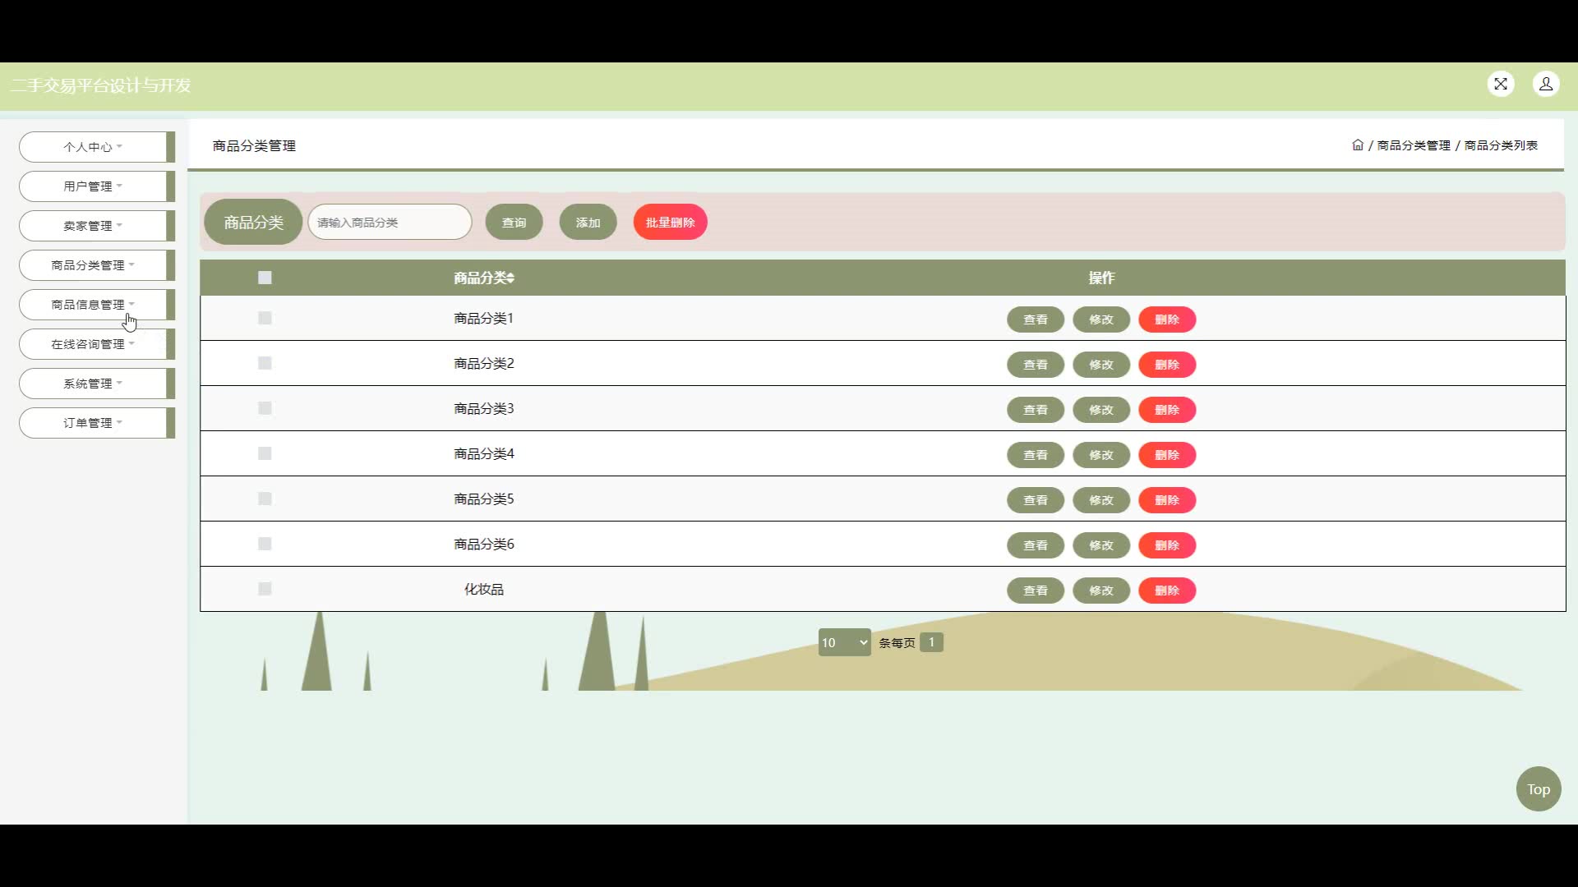Click the 添加 button
The width and height of the screenshot is (1578, 887).
[x=588, y=223]
